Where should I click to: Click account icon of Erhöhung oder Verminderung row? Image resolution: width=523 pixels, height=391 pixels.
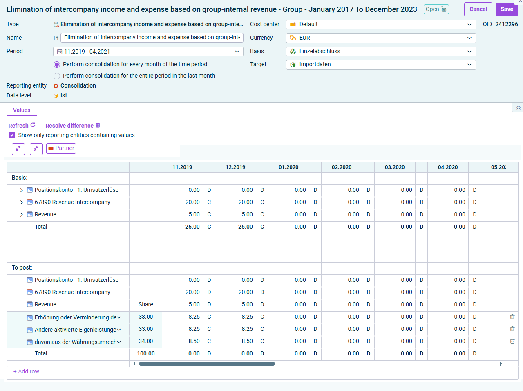[30, 318]
